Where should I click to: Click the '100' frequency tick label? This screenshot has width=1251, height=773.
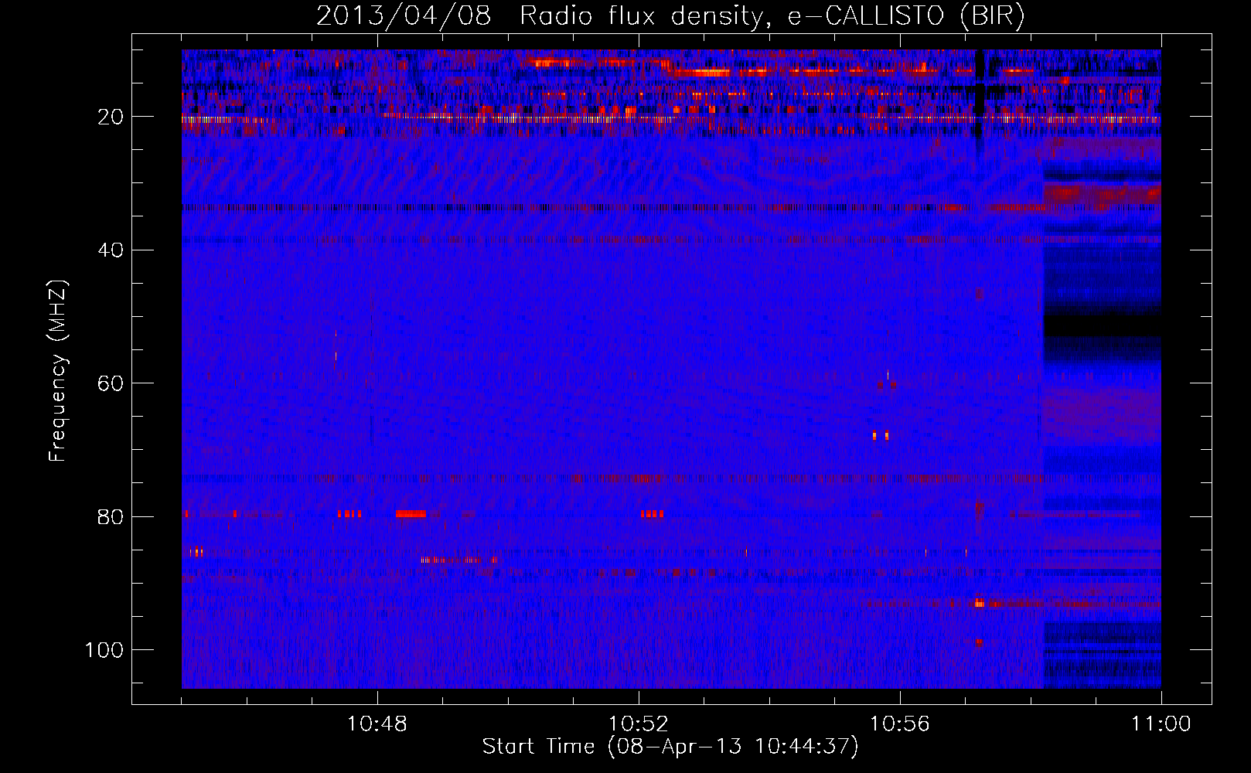pos(104,650)
